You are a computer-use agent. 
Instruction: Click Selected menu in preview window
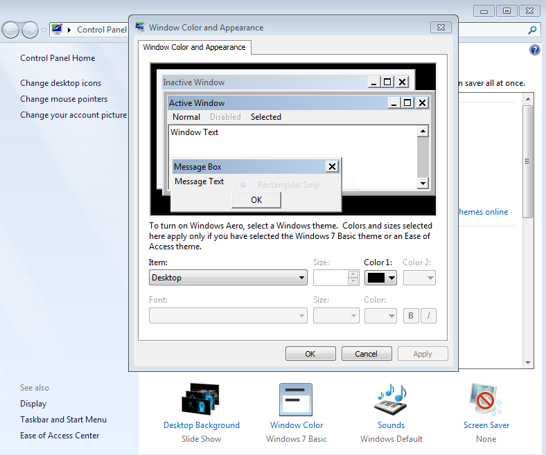(265, 117)
